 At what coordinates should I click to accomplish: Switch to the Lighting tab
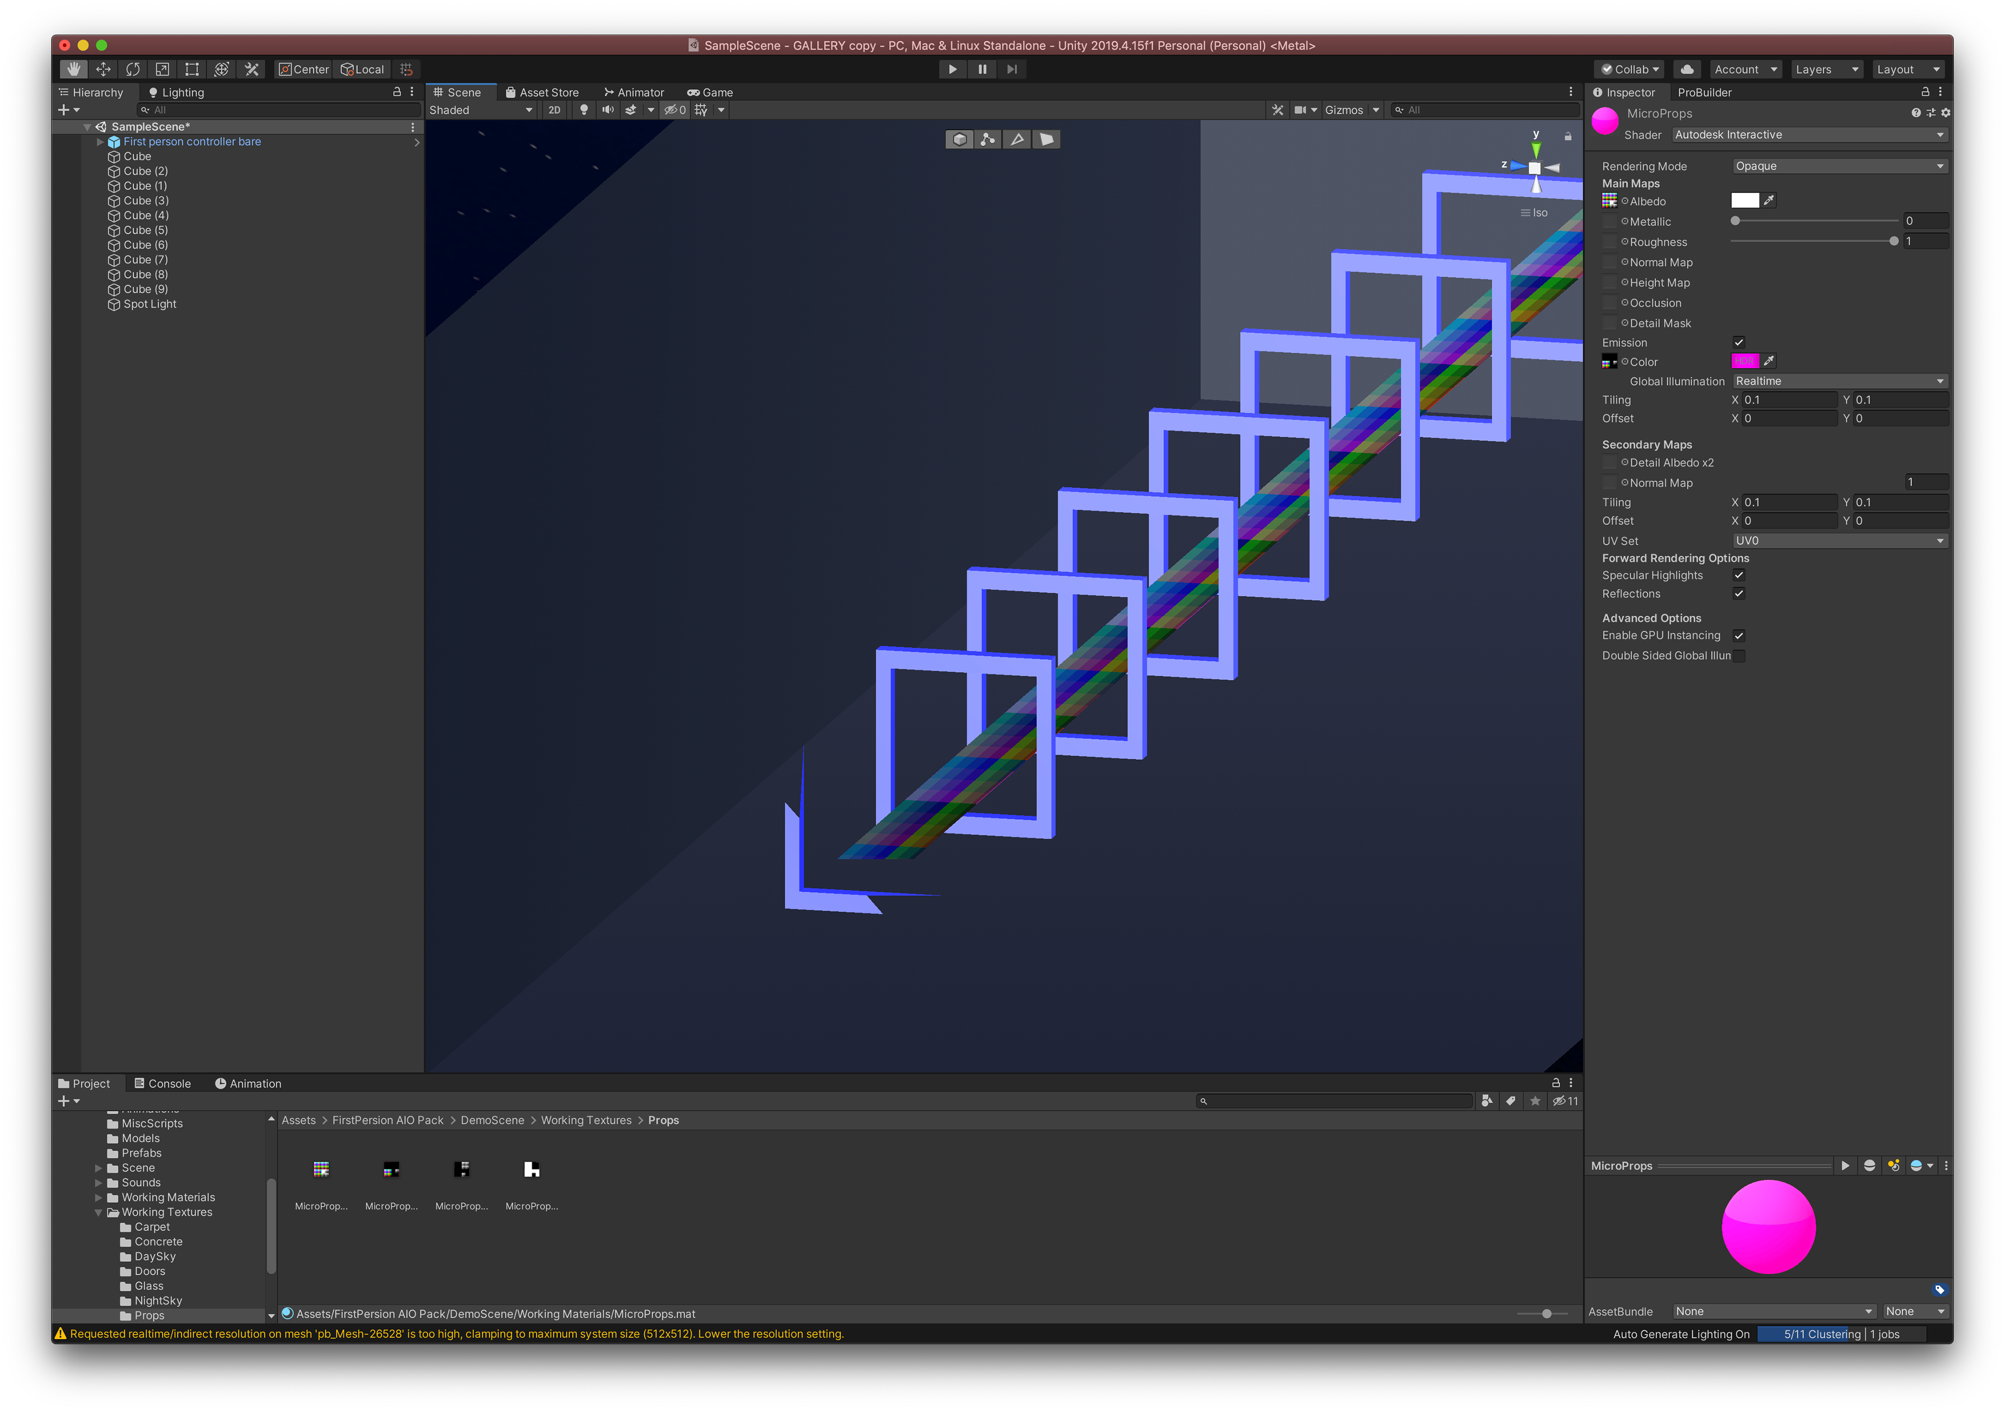pyautogui.click(x=176, y=92)
